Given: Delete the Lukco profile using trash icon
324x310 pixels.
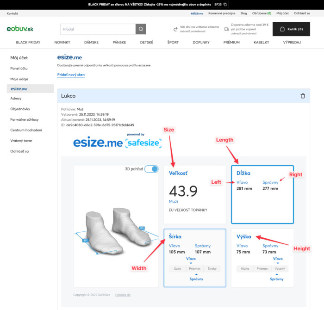Looking at the screenshot, I should click(x=303, y=96).
